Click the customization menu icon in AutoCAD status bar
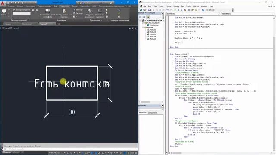 pyautogui.click(x=135, y=153)
